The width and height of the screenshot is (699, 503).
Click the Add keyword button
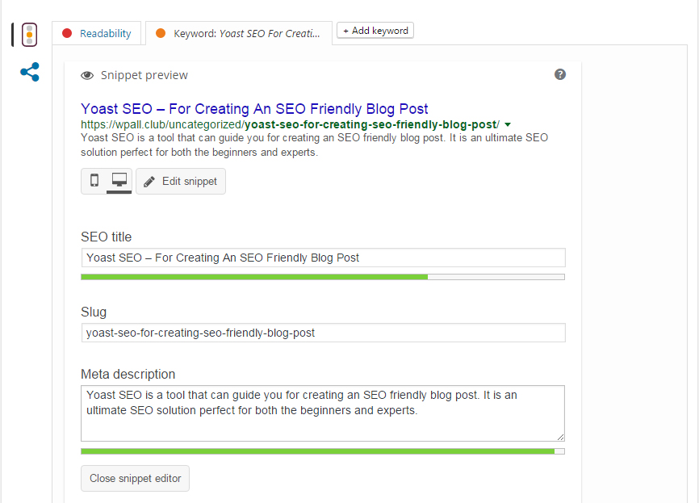pyautogui.click(x=375, y=31)
